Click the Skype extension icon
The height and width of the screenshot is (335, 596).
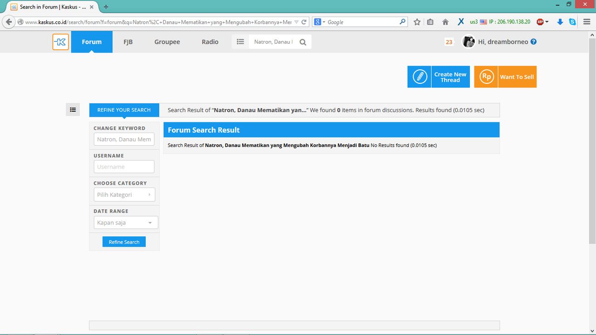coord(572,22)
